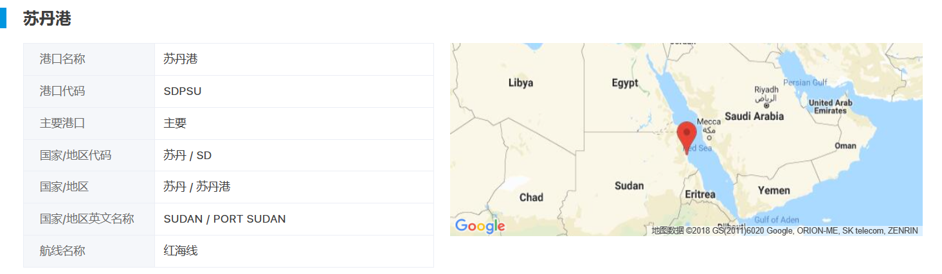Click the Riyadh city marker dot
Image resolution: width=942 pixels, height=274 pixels.
click(766, 106)
